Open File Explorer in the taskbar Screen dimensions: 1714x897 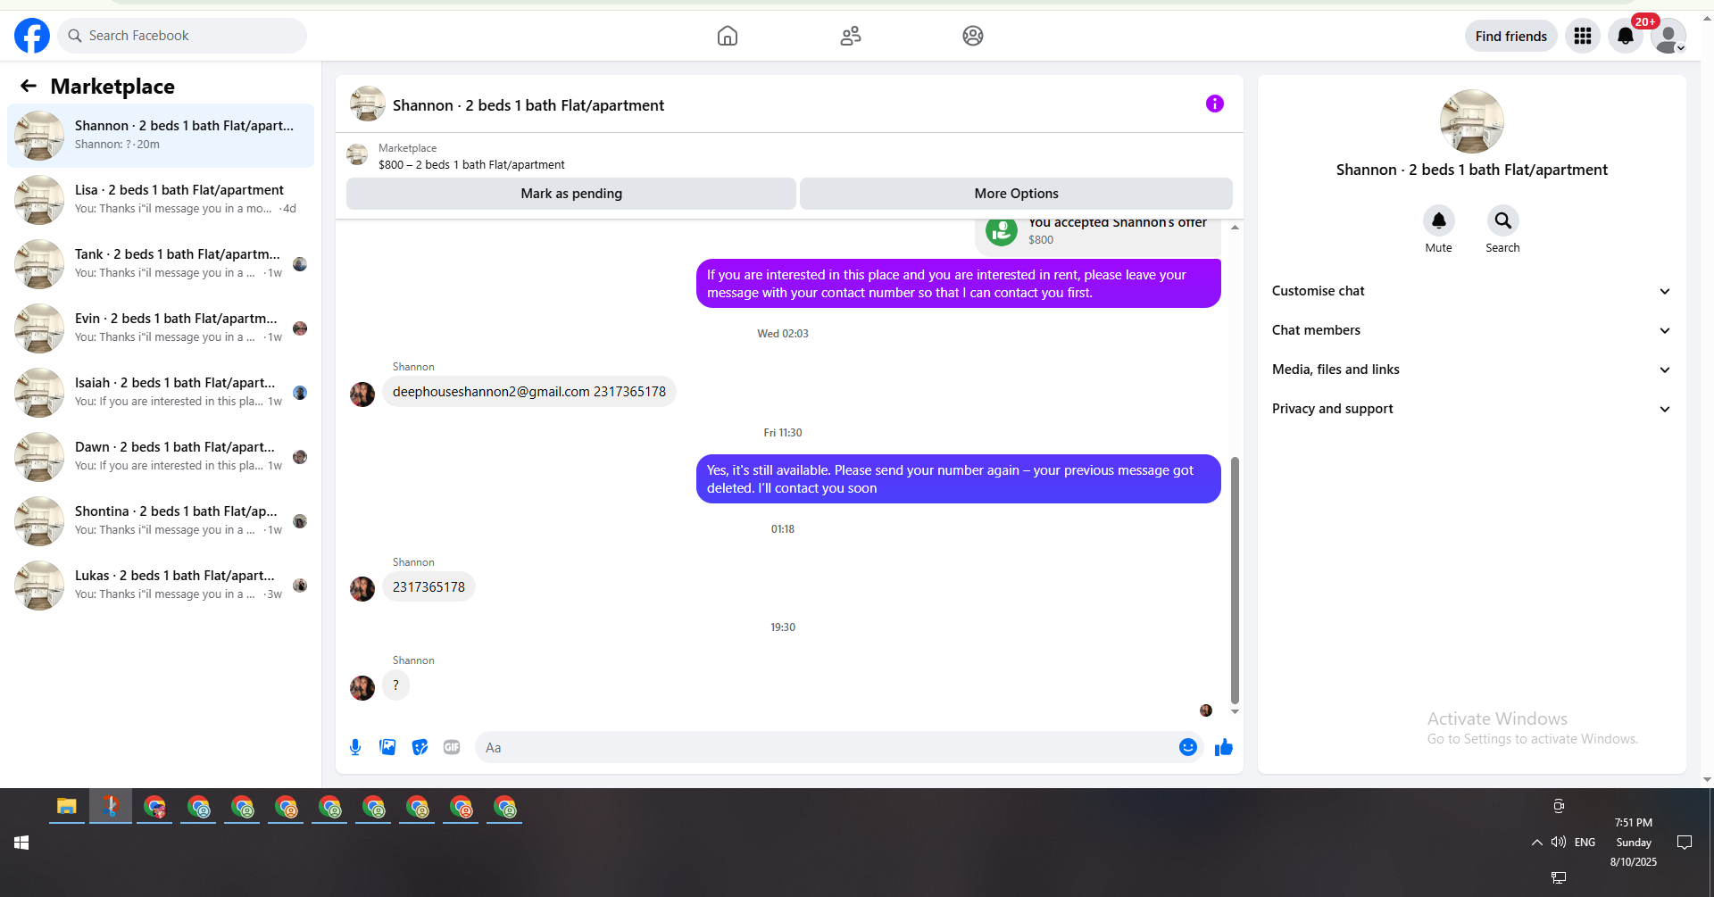(67, 807)
